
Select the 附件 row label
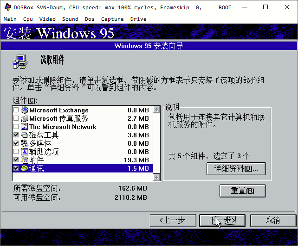37,160
